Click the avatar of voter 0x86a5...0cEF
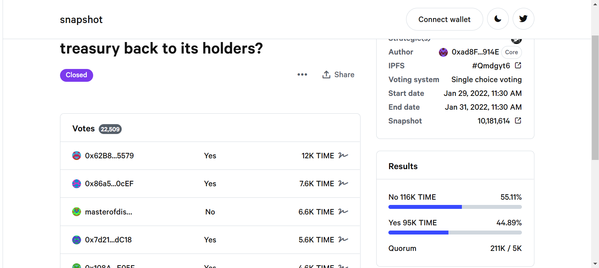Image resolution: width=599 pixels, height=268 pixels. pos(76,184)
